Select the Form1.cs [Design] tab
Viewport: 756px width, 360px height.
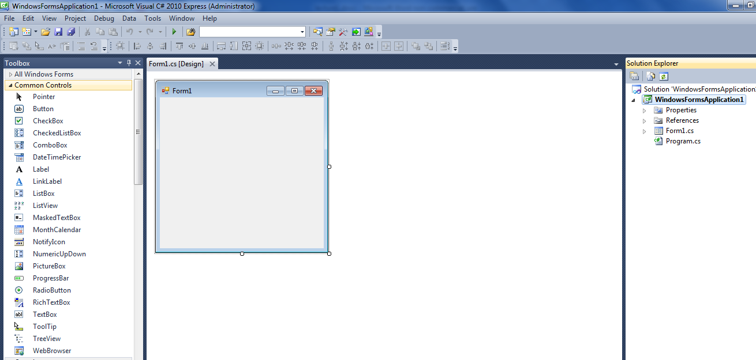(177, 64)
